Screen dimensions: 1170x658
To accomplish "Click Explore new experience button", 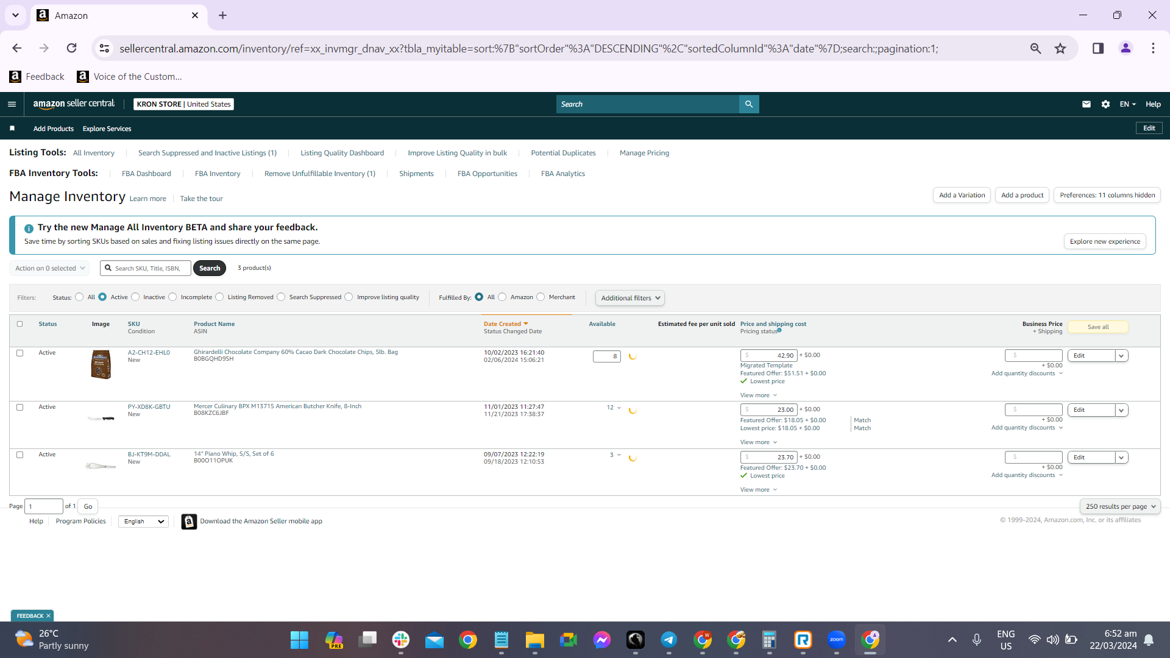I will (1105, 241).
